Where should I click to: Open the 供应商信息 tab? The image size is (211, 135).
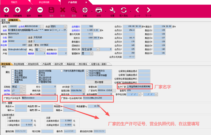pyautogui.click(x=19, y=64)
